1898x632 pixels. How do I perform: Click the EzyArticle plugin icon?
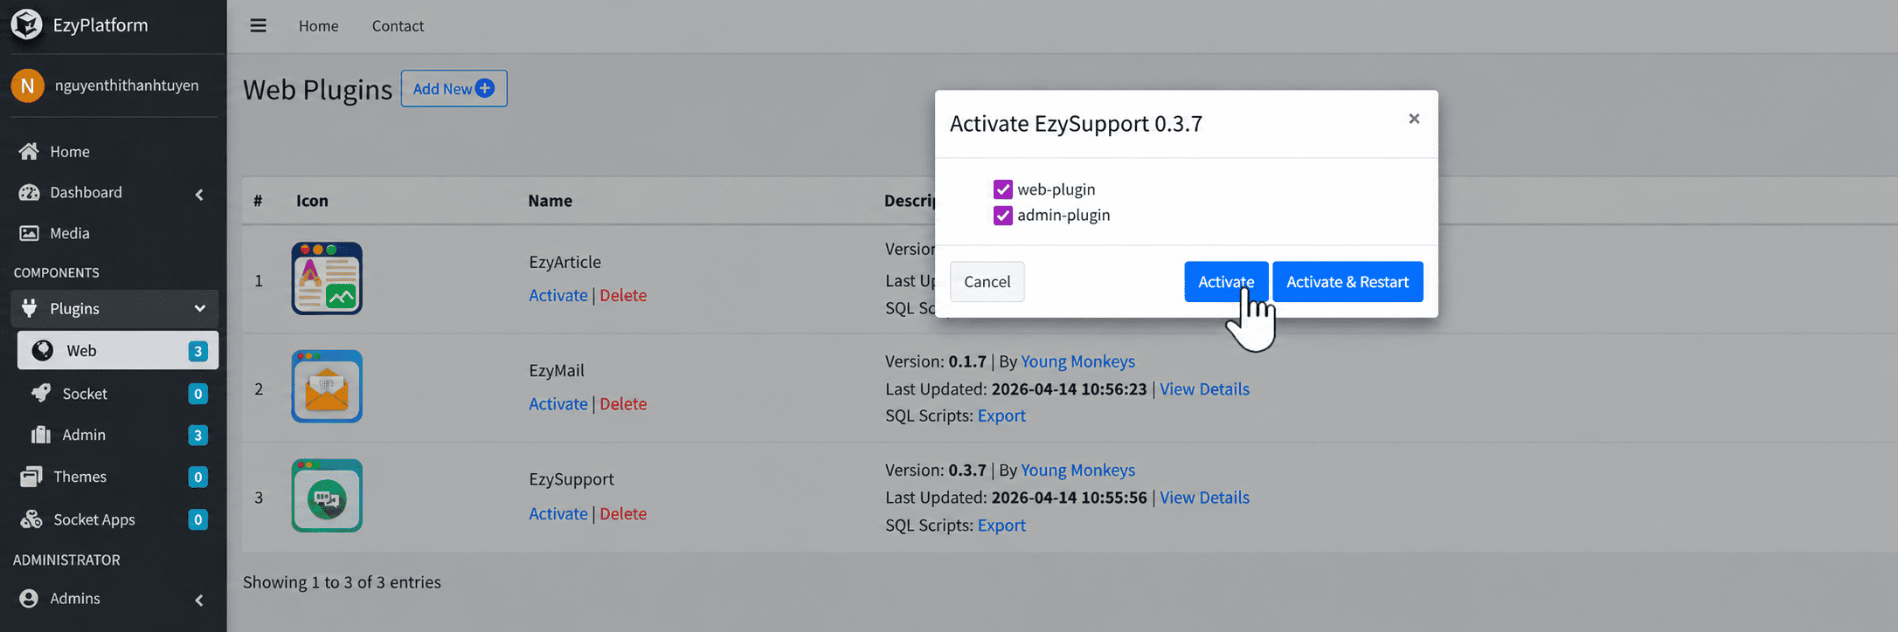pos(327,278)
